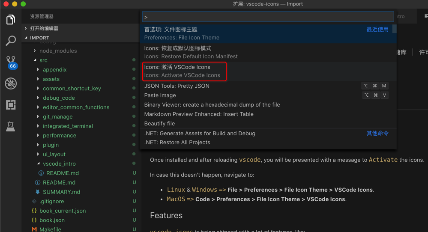Click the book.json braces icon
The width and height of the screenshot is (428, 232).
point(34,220)
